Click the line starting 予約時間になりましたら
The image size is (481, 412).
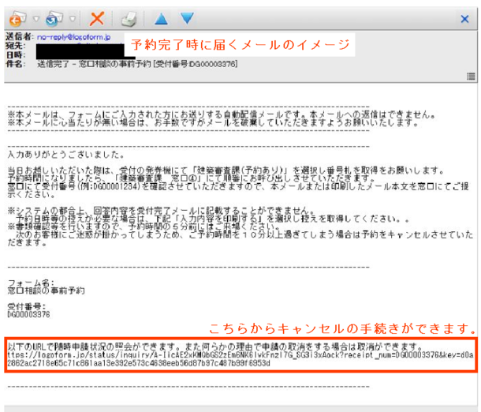tap(192, 178)
